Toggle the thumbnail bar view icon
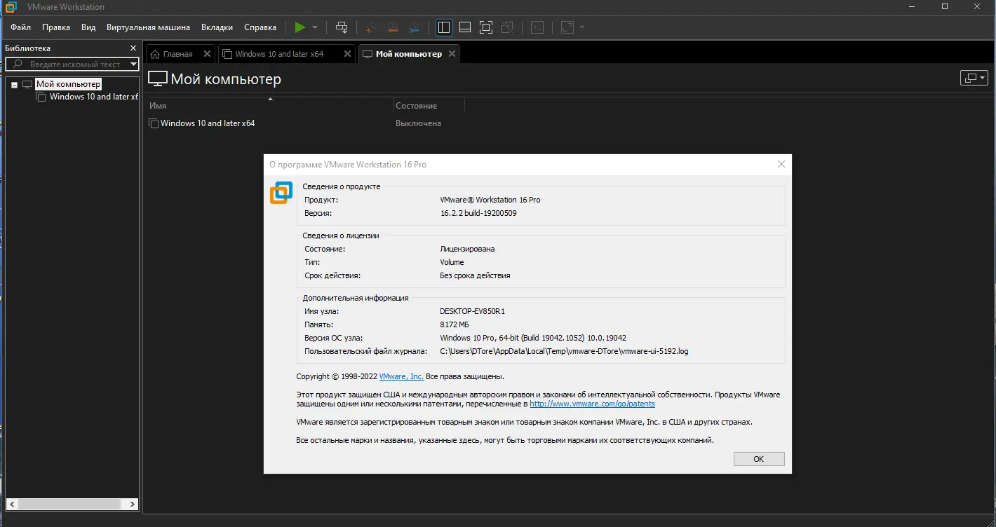The height and width of the screenshot is (527, 996). pyautogui.click(x=465, y=27)
